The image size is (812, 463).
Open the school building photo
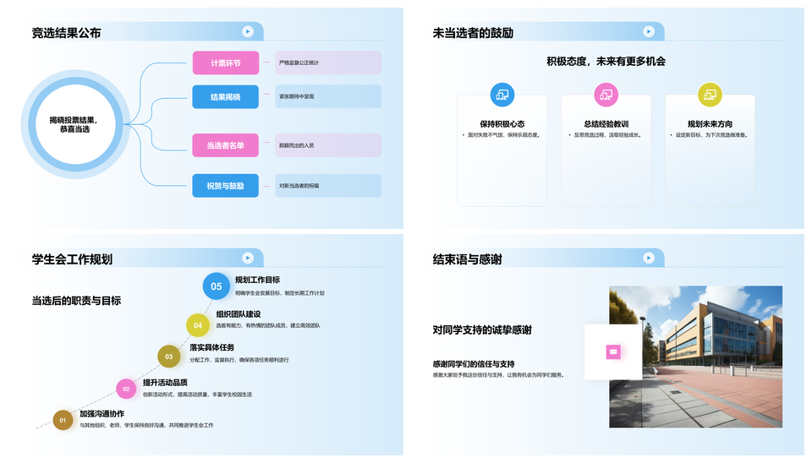click(x=695, y=356)
